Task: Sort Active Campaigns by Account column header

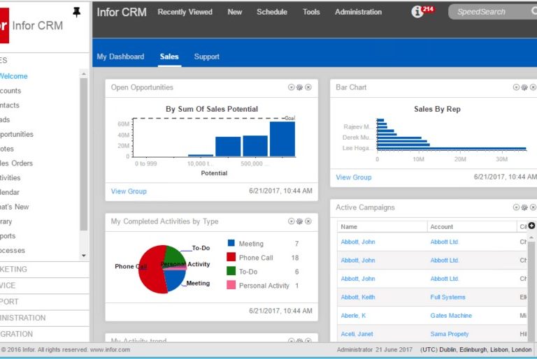Action: tap(472, 226)
